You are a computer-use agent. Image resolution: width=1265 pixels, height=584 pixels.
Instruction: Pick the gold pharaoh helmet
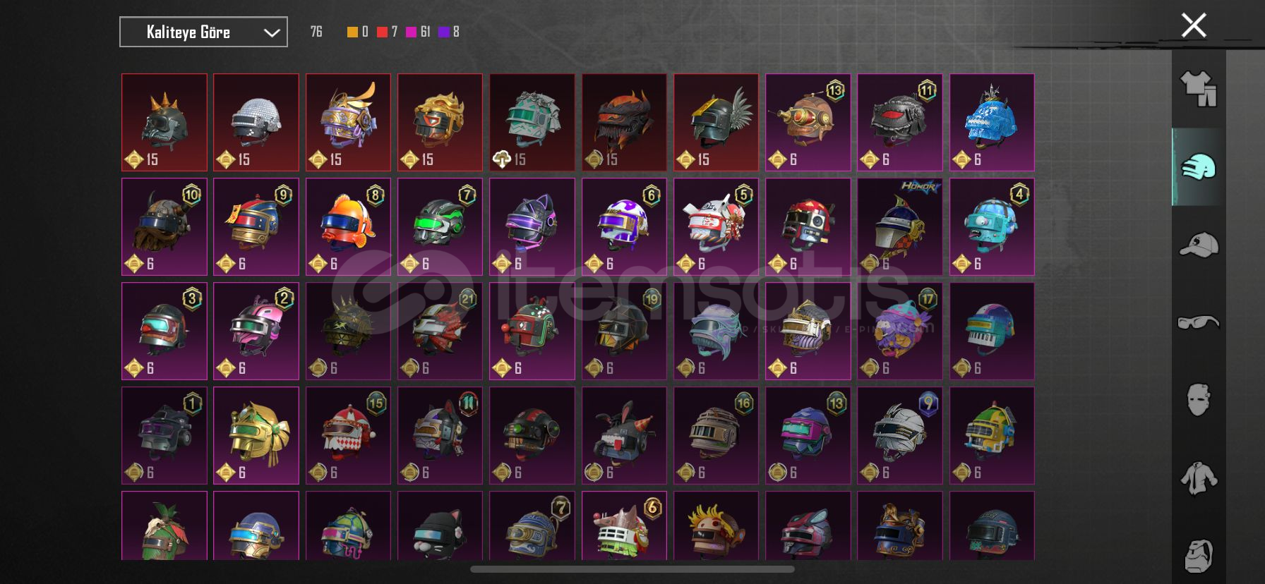coord(256,435)
